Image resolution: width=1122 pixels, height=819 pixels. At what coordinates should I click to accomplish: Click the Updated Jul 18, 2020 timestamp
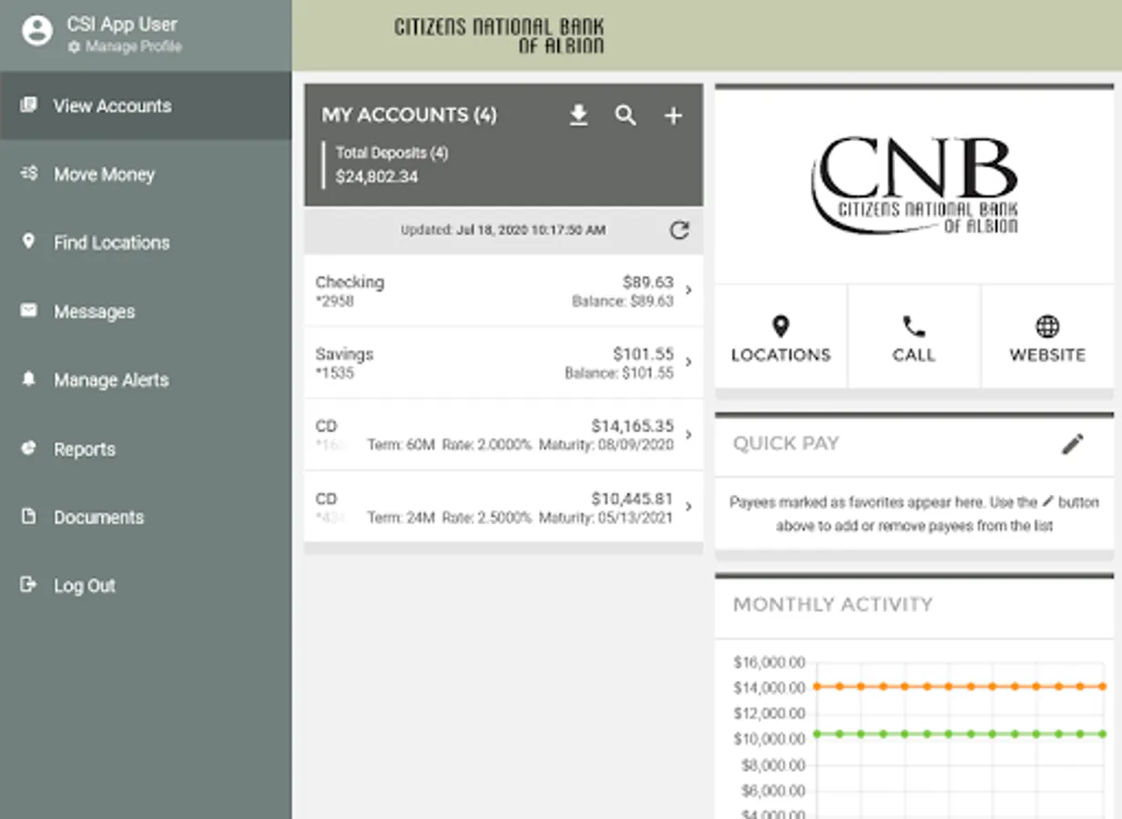coord(503,230)
